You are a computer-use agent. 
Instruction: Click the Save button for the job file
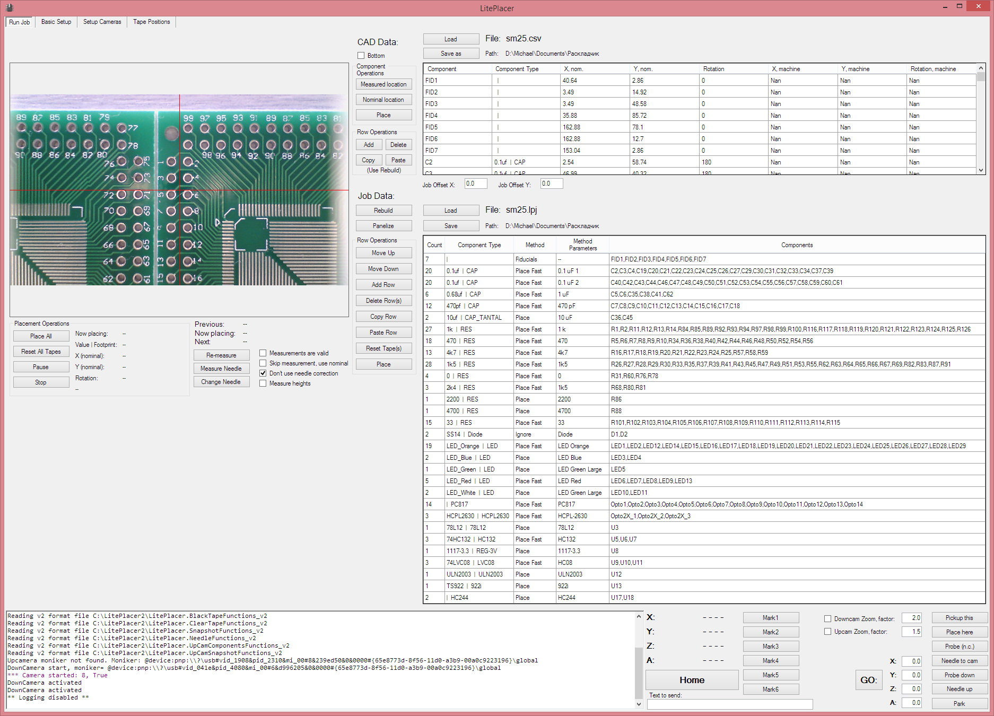451,226
